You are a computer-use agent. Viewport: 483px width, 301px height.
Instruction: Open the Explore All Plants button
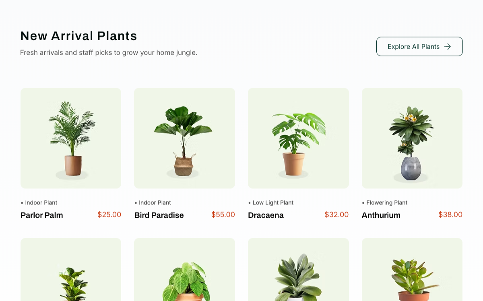pyautogui.click(x=419, y=47)
